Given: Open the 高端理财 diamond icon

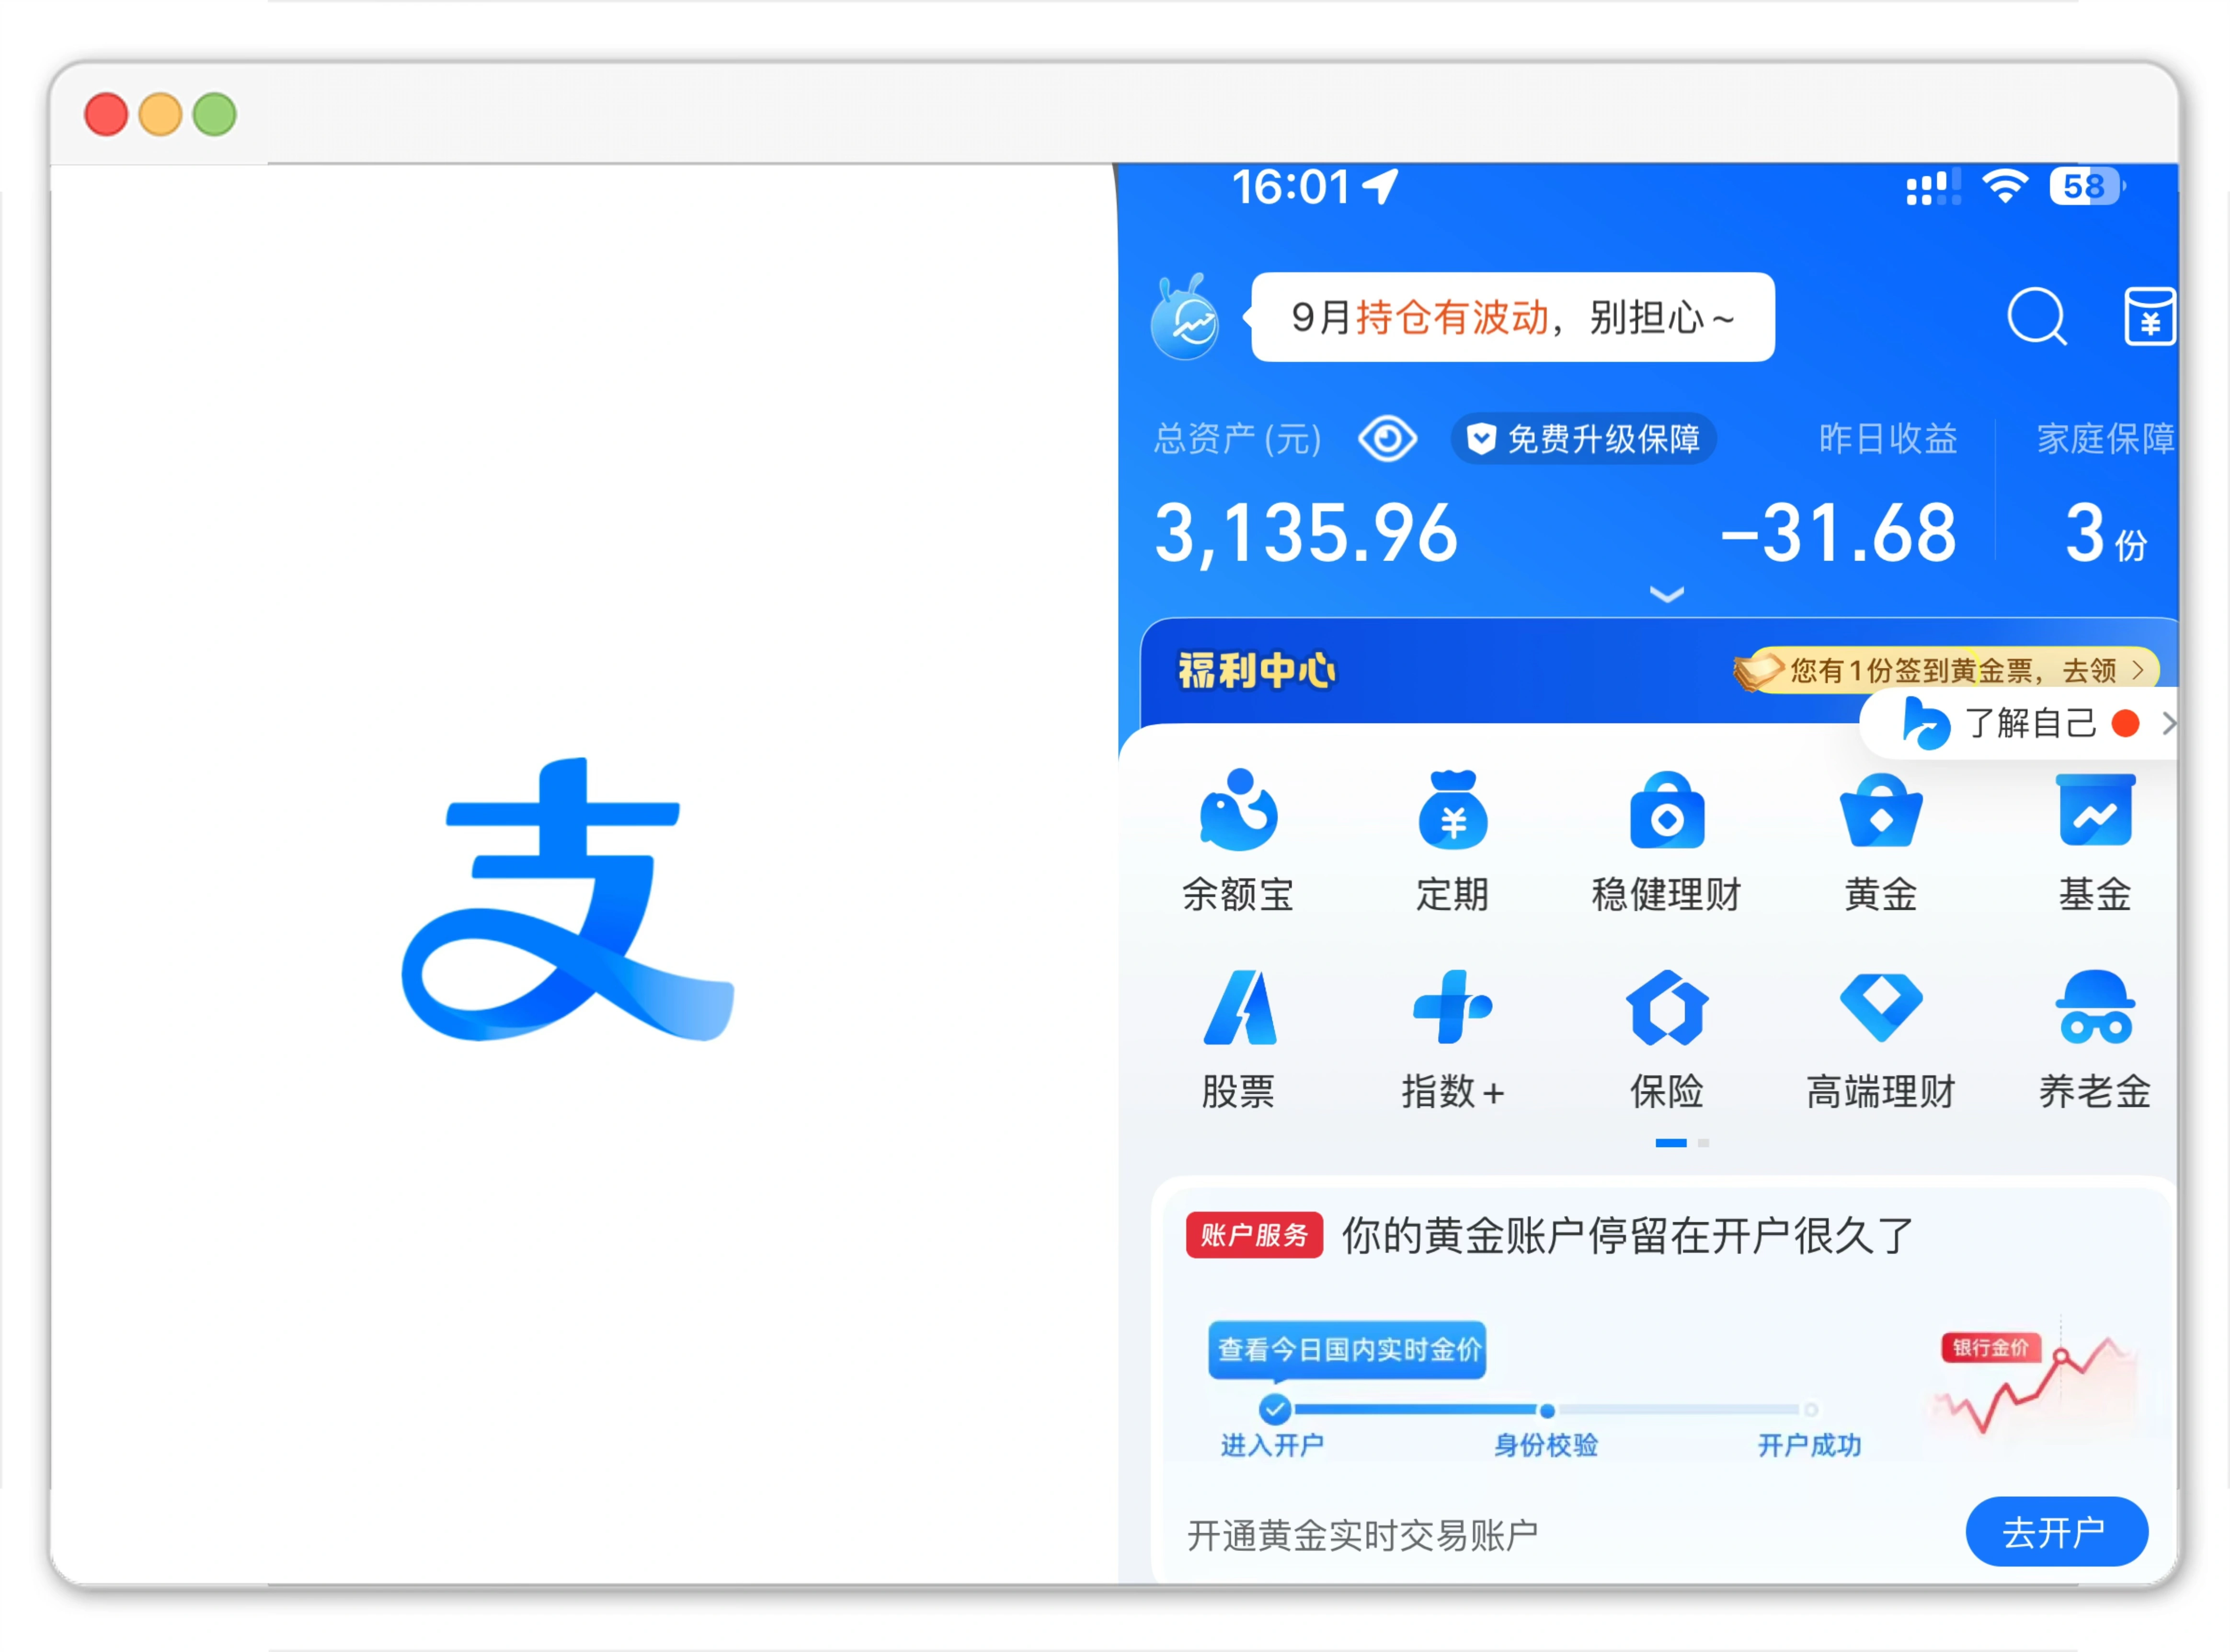Looking at the screenshot, I should click(1881, 1007).
